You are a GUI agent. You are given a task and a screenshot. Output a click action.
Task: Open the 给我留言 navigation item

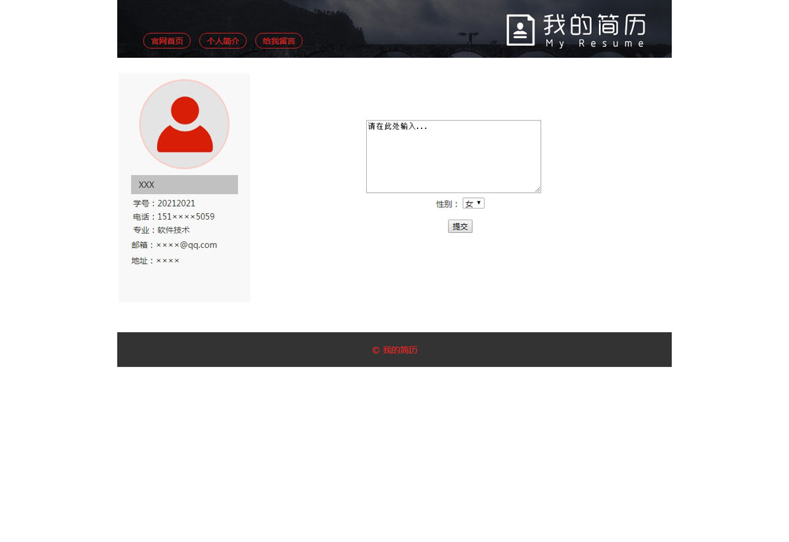coord(279,41)
